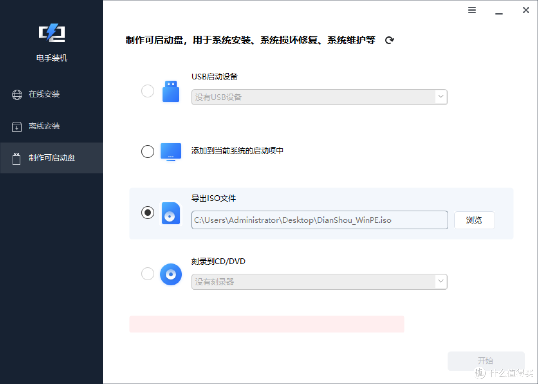Switch to 离线安装 in sidebar
The height and width of the screenshot is (384, 538).
point(51,127)
